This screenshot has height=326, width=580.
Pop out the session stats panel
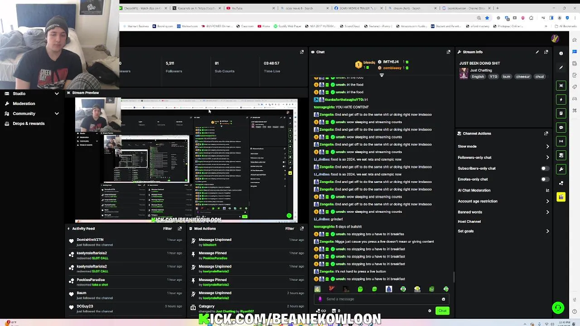(302, 52)
